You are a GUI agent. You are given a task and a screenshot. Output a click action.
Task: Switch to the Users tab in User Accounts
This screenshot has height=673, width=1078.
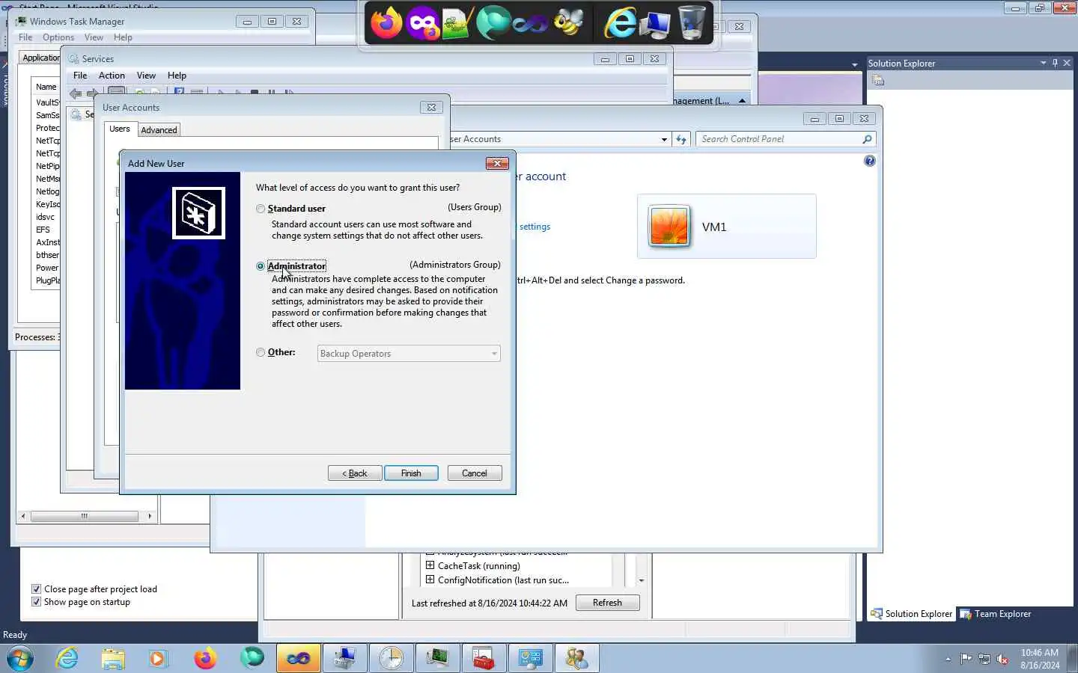(x=120, y=129)
